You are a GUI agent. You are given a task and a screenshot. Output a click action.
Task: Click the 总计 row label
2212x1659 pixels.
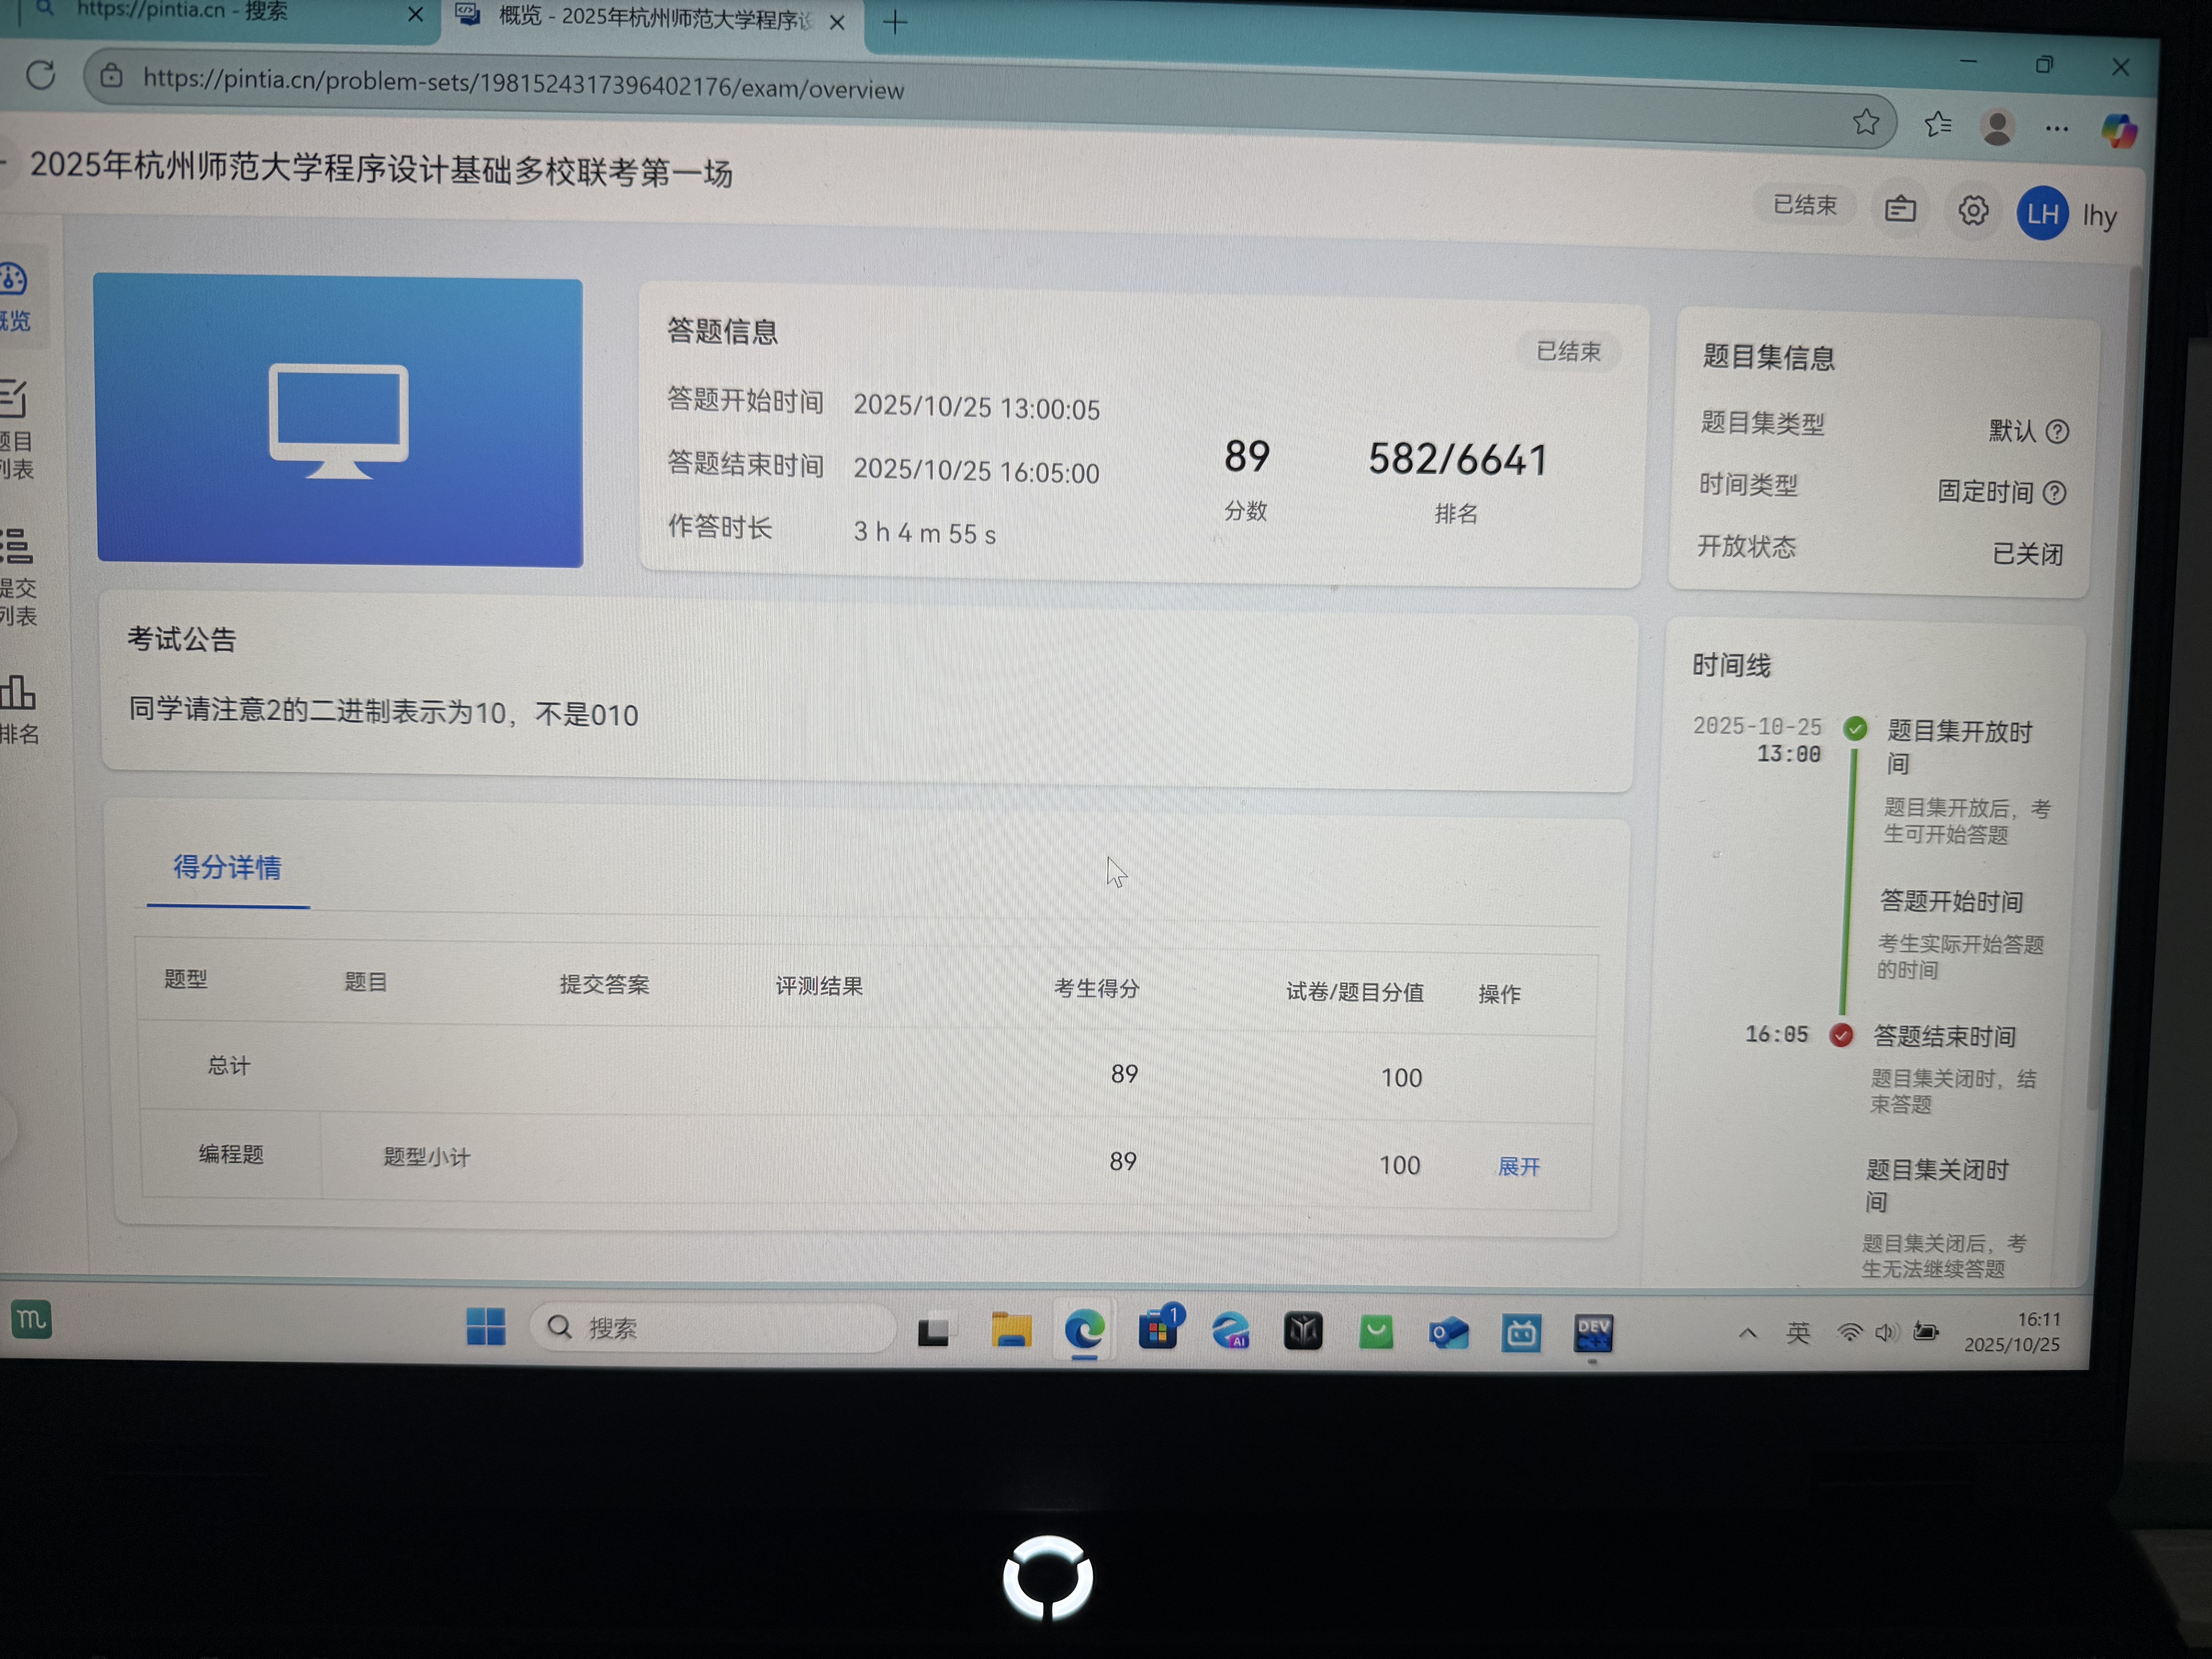click(x=228, y=1066)
